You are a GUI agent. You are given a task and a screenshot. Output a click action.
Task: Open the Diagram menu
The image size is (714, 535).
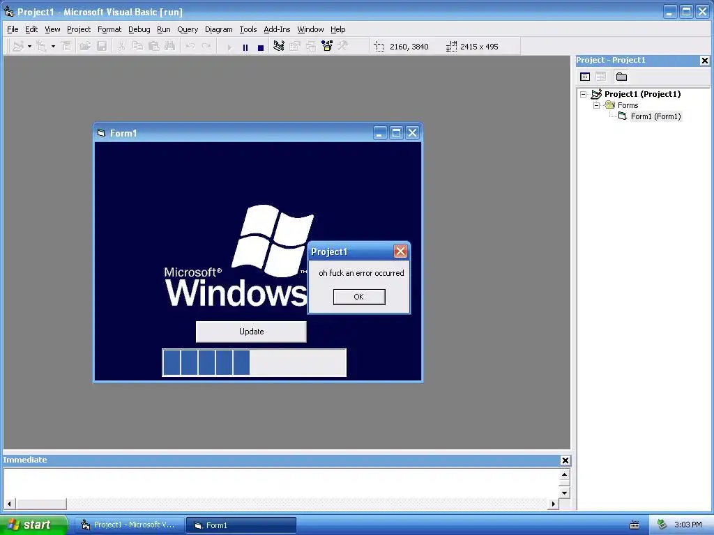218,29
